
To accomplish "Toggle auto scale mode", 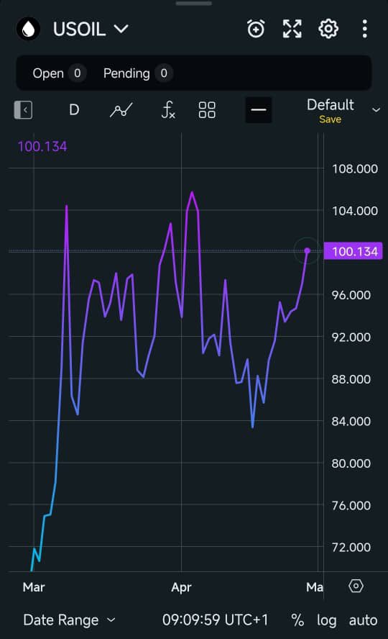I will click(363, 620).
